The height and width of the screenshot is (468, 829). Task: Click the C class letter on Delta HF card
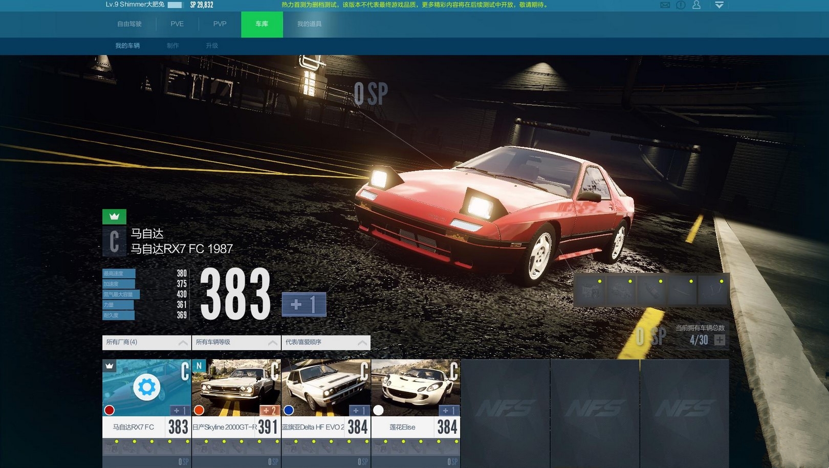tap(364, 371)
